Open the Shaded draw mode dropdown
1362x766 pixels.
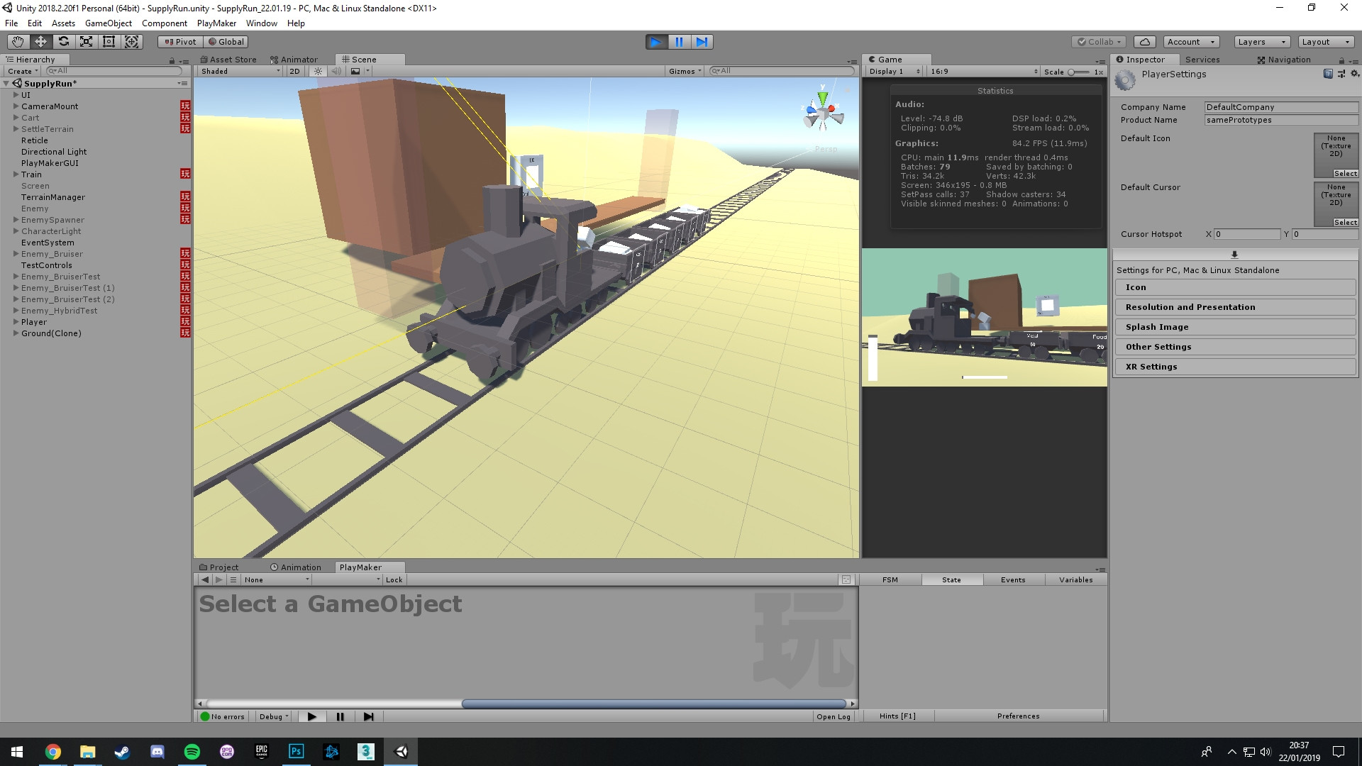point(240,71)
